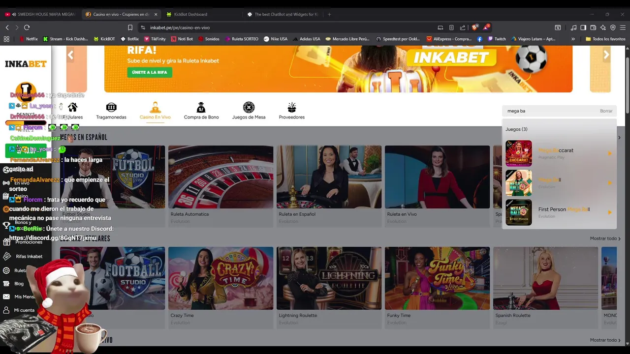Open the Todos los favoritos folder

[605, 39]
